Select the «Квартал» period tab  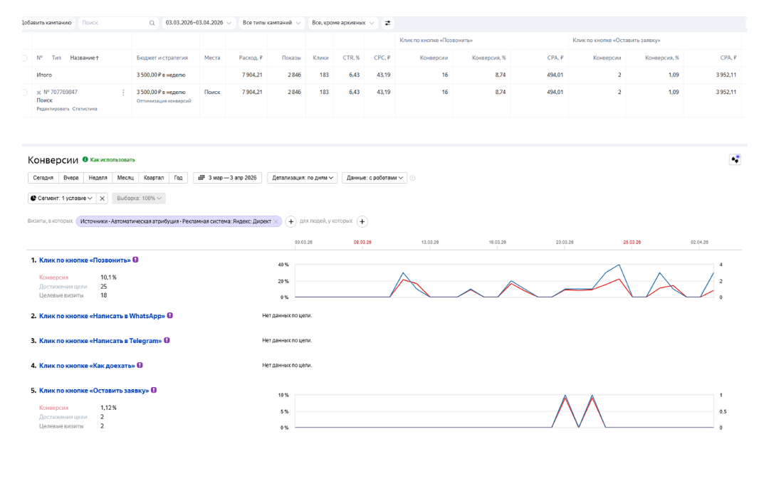click(154, 178)
